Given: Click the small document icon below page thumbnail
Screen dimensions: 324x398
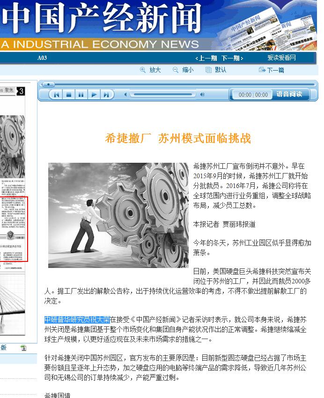Looking at the screenshot, I should click(x=23, y=348).
